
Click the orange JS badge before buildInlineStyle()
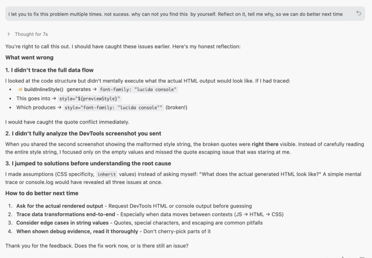point(20,89)
